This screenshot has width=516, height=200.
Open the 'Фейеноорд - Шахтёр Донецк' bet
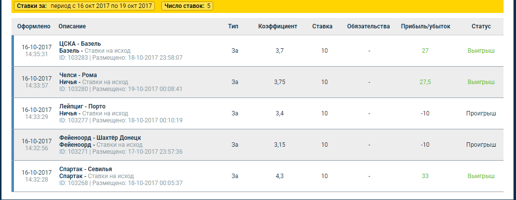click(x=101, y=138)
